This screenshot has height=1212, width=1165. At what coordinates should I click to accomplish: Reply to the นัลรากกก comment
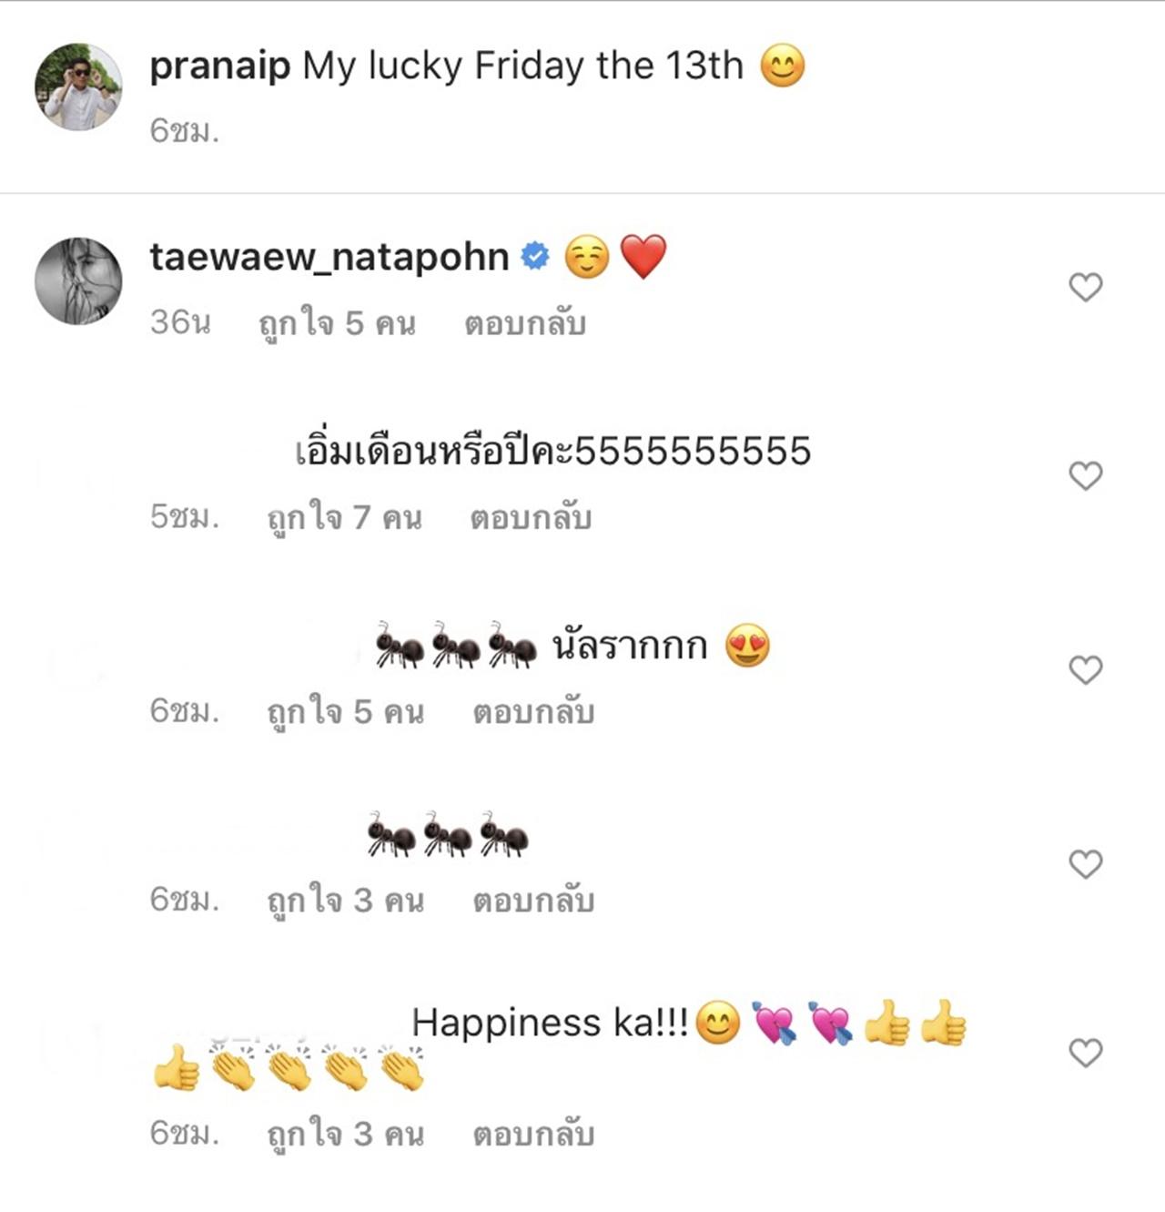click(x=533, y=711)
